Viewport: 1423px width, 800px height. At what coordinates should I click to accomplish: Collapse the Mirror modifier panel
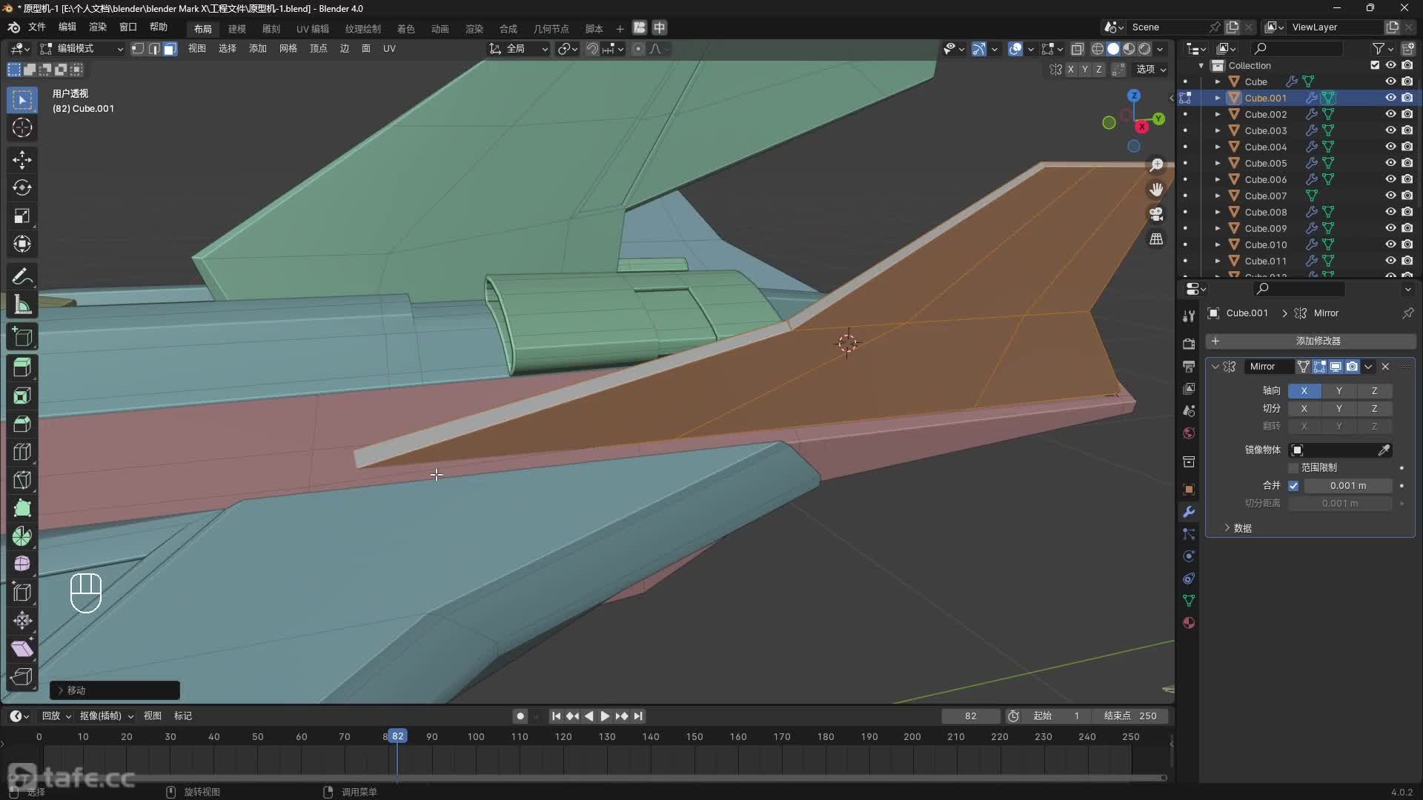click(1215, 367)
